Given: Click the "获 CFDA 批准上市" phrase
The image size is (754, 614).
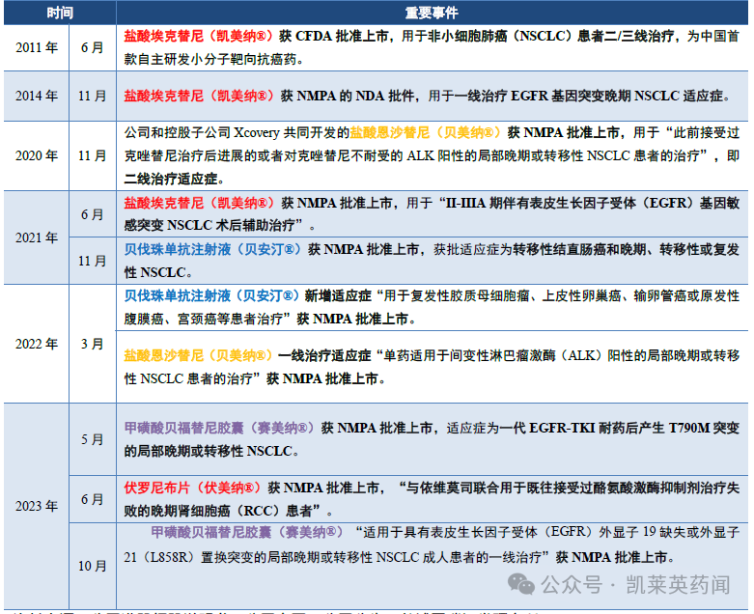Looking at the screenshot, I should 334,36.
